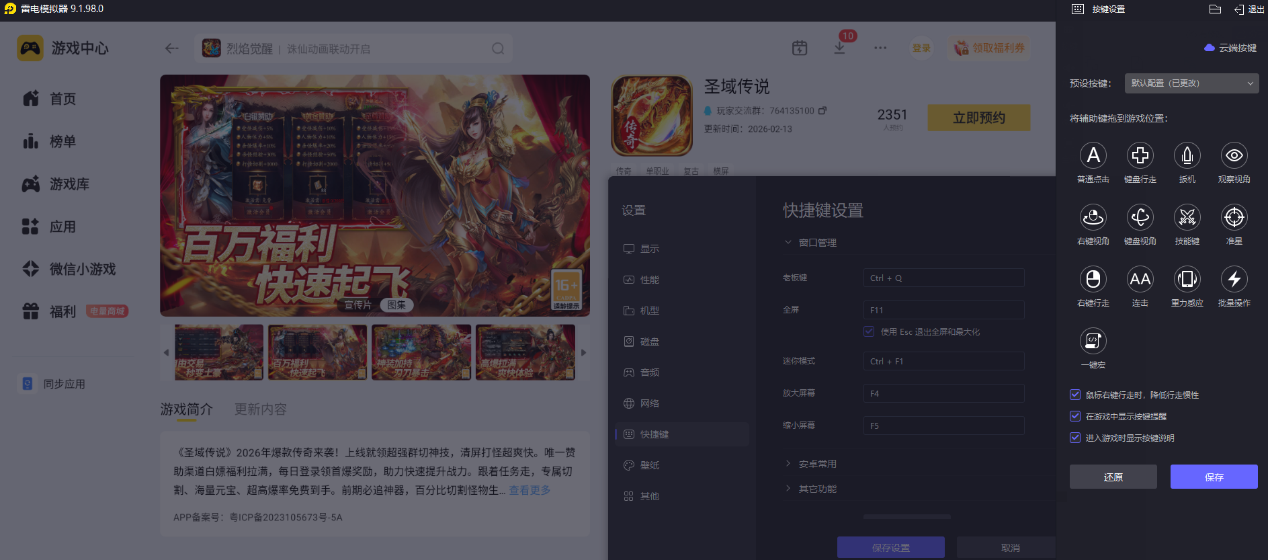Open 快捷键 settings category
This screenshot has width=1268, height=560.
point(682,434)
